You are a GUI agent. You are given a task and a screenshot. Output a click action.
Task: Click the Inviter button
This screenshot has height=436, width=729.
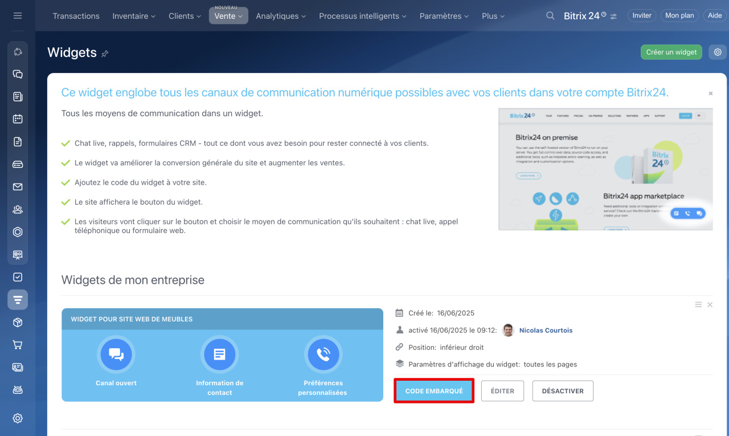[x=642, y=15]
